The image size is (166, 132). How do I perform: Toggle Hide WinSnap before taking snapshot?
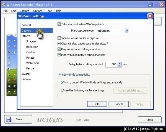[59, 55]
